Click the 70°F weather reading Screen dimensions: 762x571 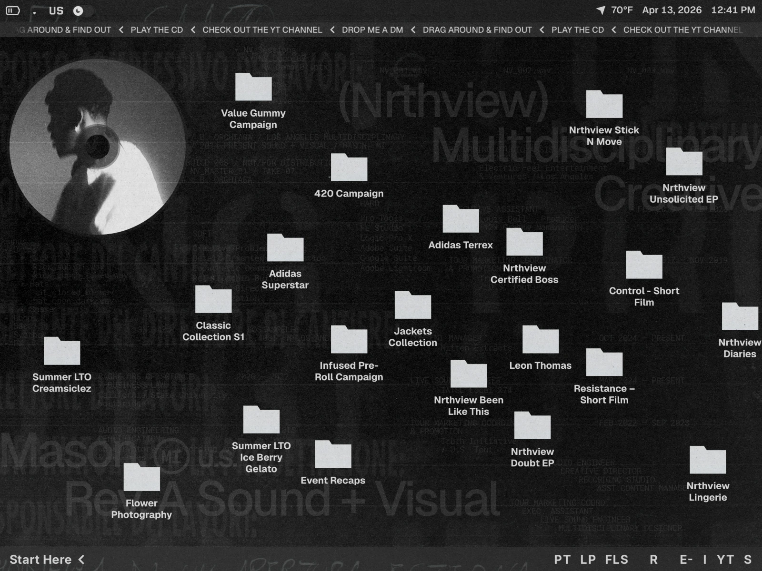click(x=622, y=10)
